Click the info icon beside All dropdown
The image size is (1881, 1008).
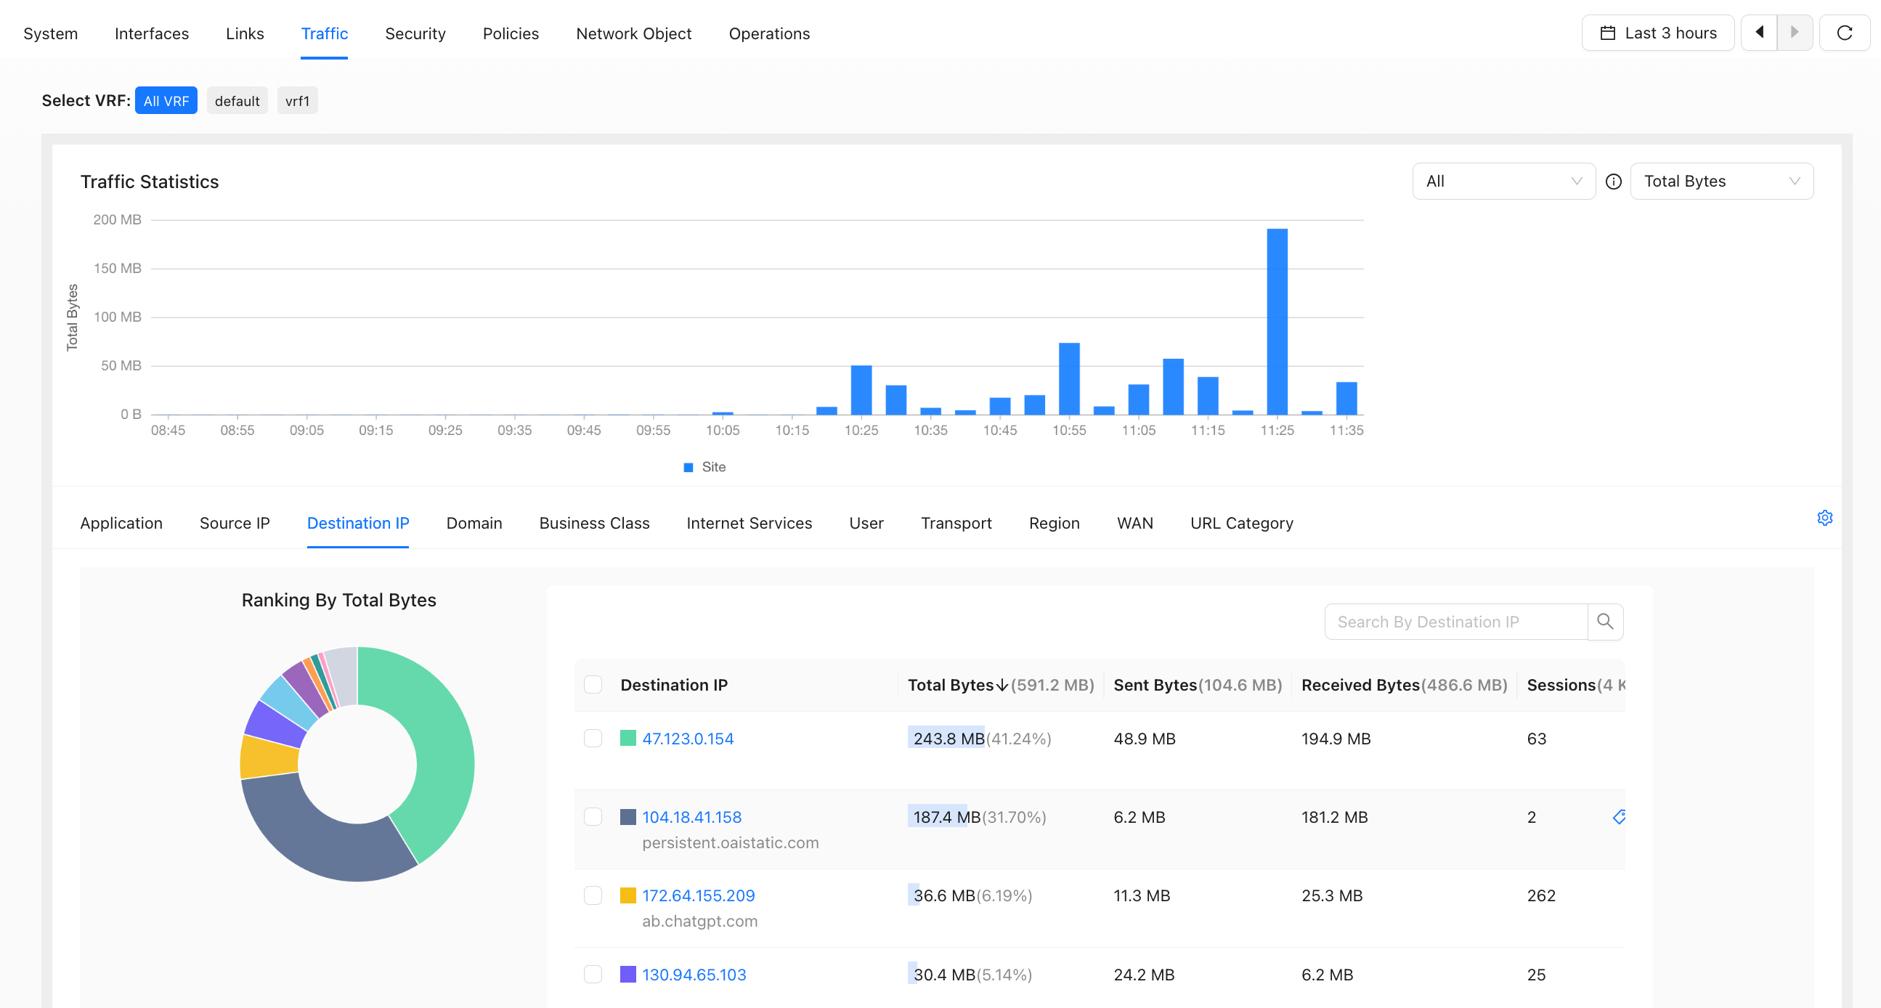tap(1613, 182)
